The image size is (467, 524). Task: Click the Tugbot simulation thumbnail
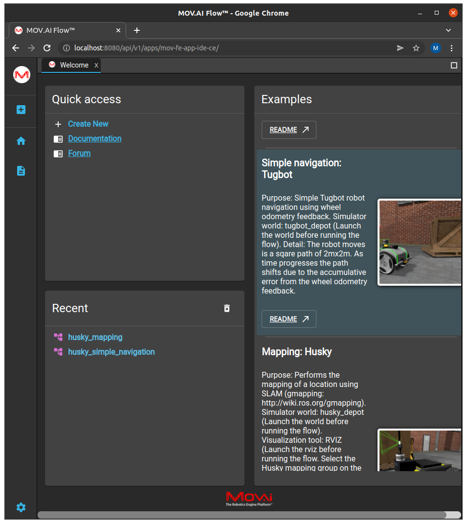tap(420, 242)
